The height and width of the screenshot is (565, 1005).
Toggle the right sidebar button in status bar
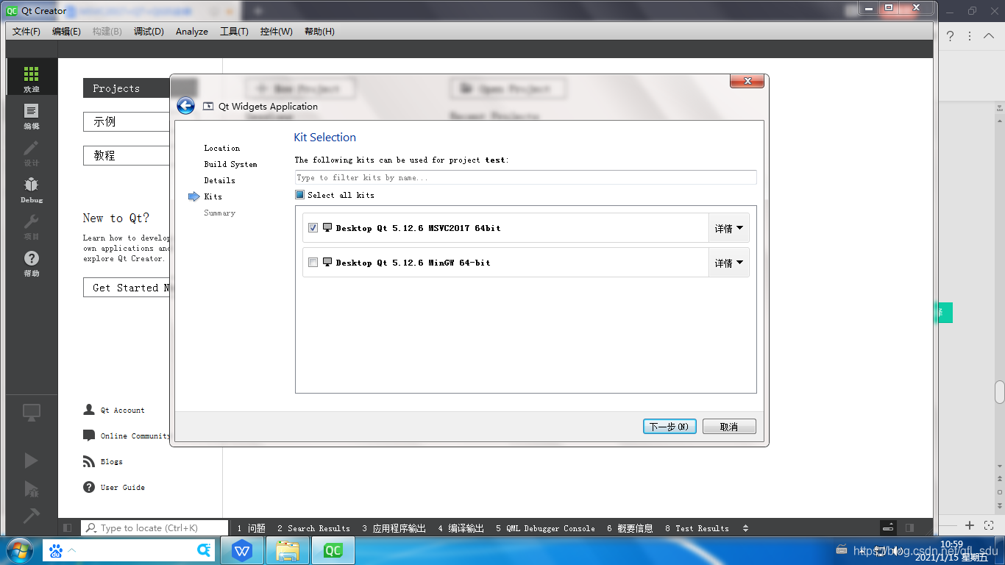910,527
